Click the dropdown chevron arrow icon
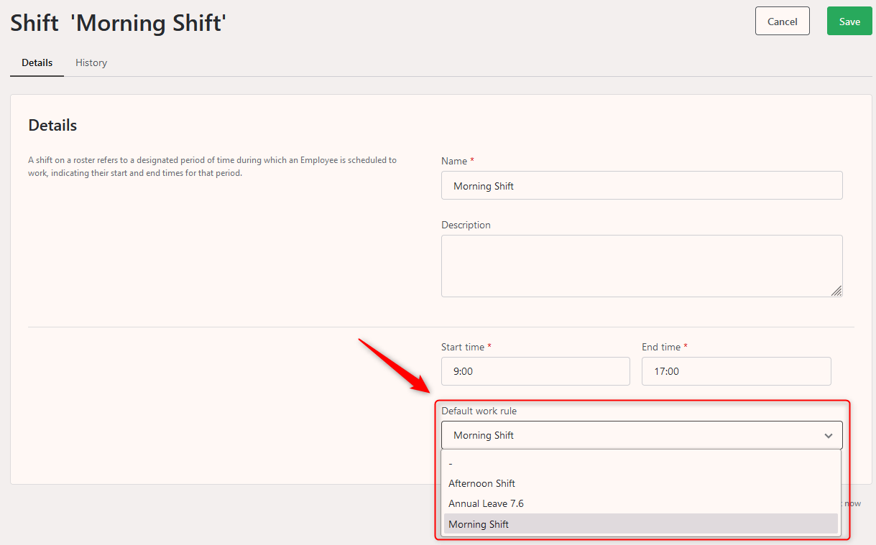The height and width of the screenshot is (545, 876). pos(829,436)
